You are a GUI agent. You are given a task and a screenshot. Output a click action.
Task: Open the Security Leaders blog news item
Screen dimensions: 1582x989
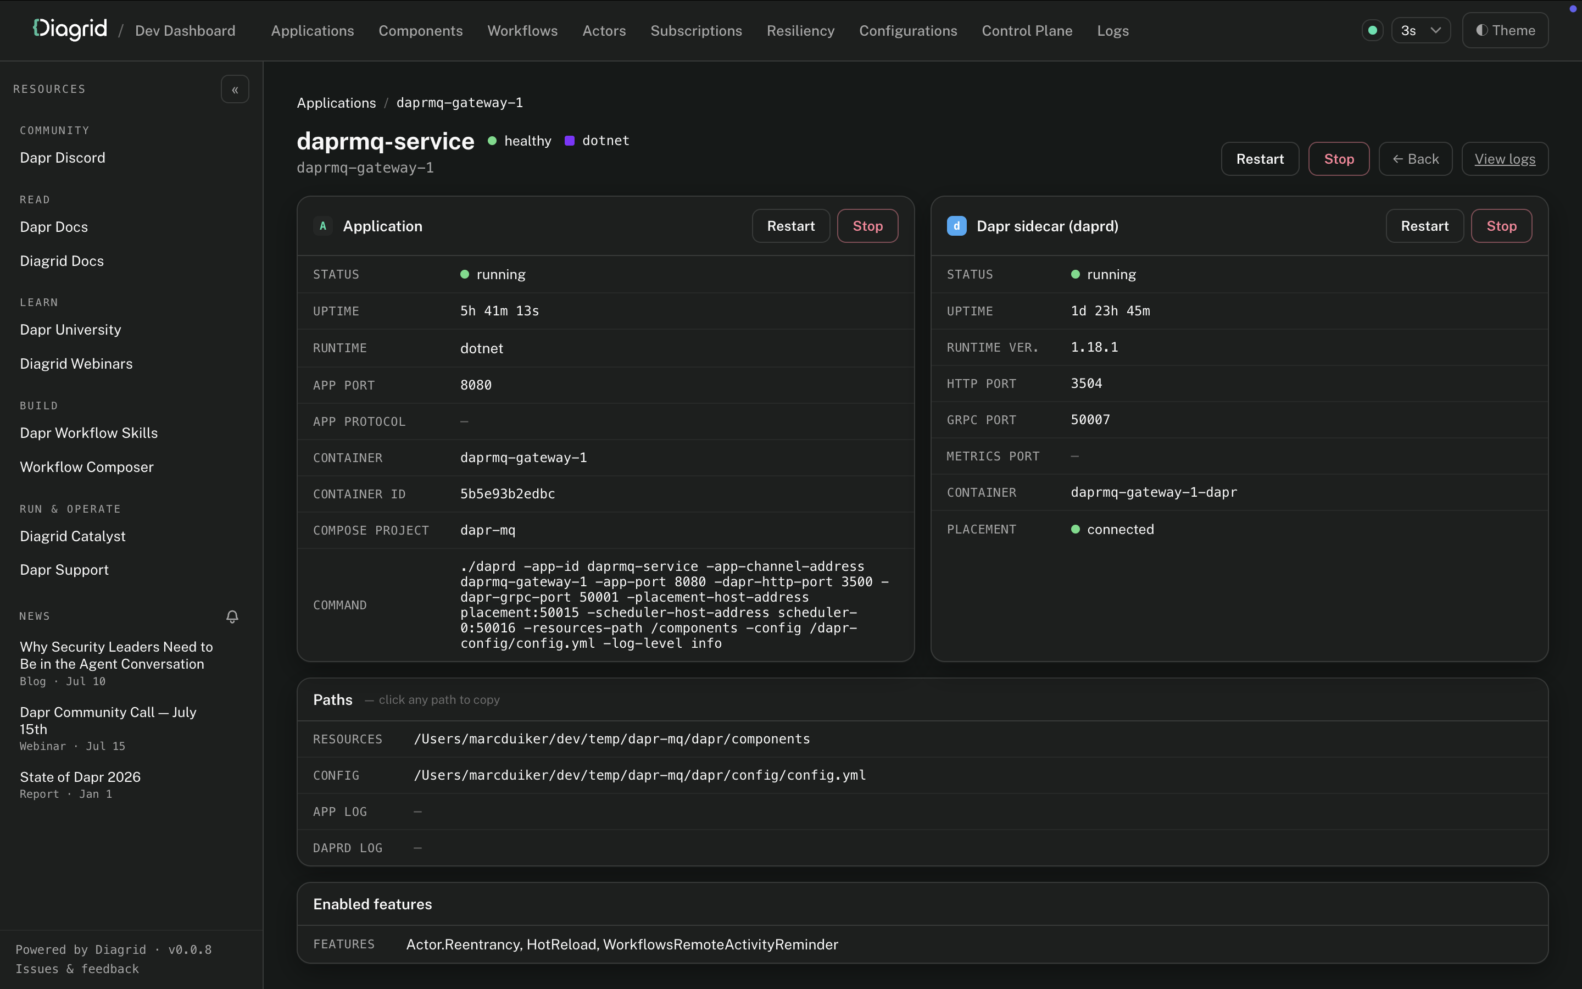[116, 663]
